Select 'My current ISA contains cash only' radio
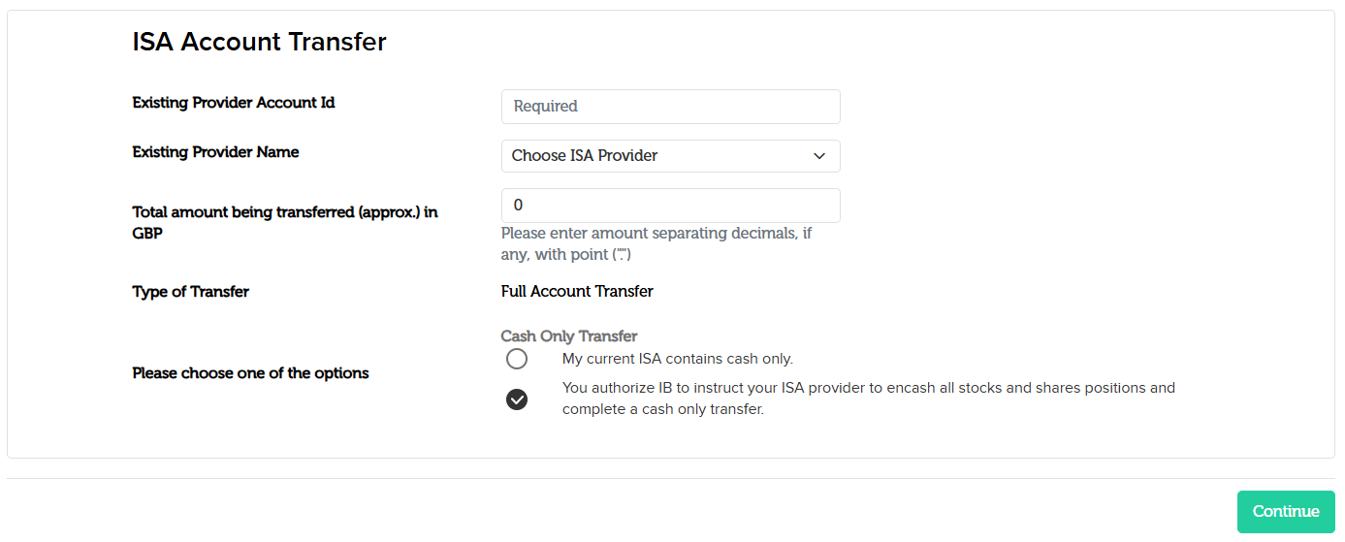 point(517,360)
